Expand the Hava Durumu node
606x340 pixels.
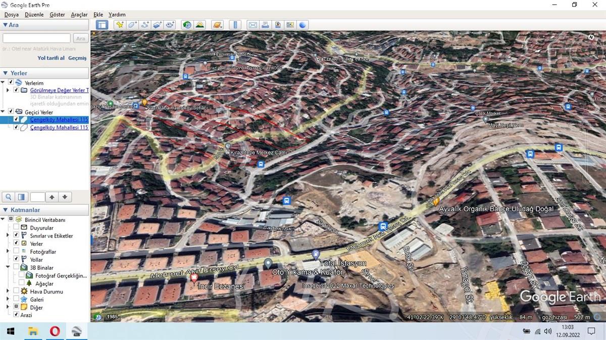click(8, 292)
